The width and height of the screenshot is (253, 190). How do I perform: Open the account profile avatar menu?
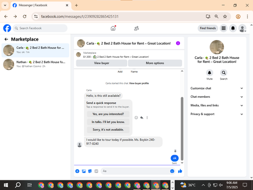point(242,28)
